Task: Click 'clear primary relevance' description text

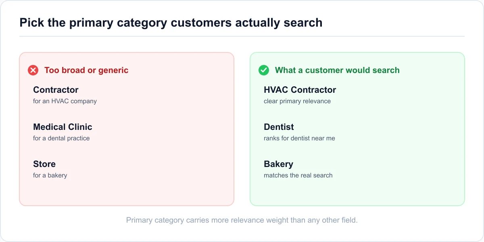Action: click(x=297, y=101)
